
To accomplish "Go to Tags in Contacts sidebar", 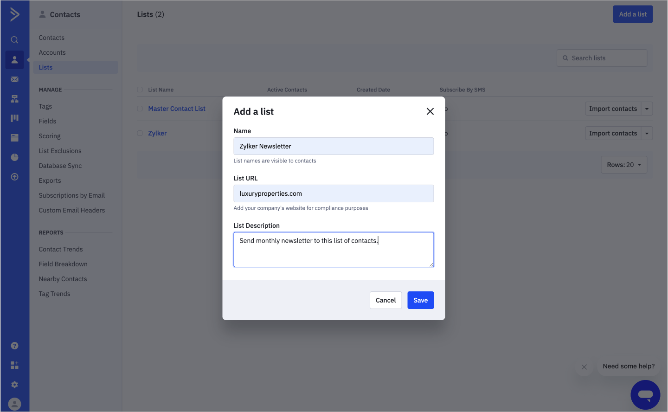I will click(45, 106).
